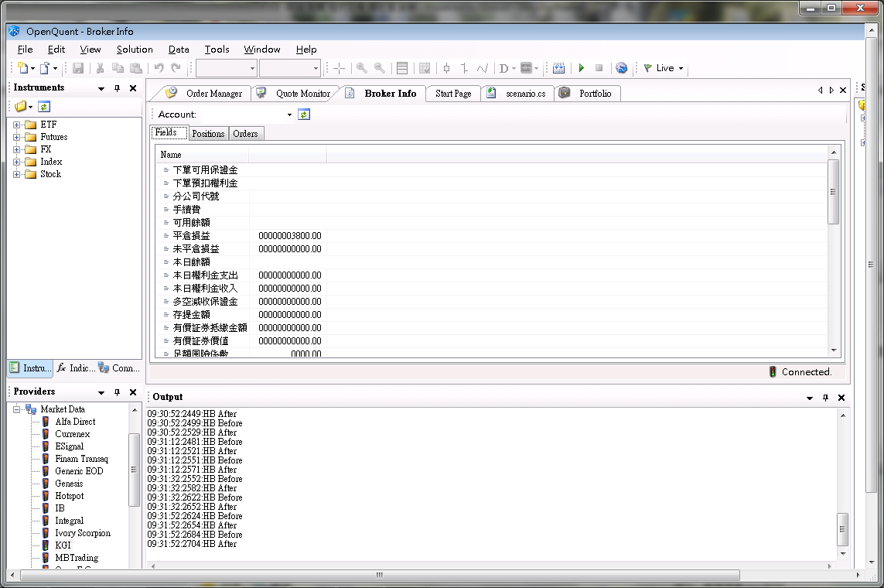Click the Save toolbar icon
Image resolution: width=884 pixels, height=588 pixels.
(78, 68)
